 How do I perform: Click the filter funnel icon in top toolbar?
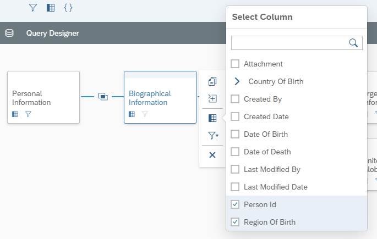coord(33,8)
